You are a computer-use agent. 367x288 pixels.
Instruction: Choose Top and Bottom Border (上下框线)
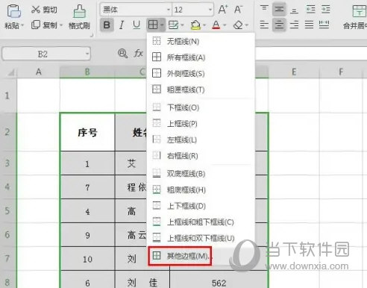pos(201,206)
